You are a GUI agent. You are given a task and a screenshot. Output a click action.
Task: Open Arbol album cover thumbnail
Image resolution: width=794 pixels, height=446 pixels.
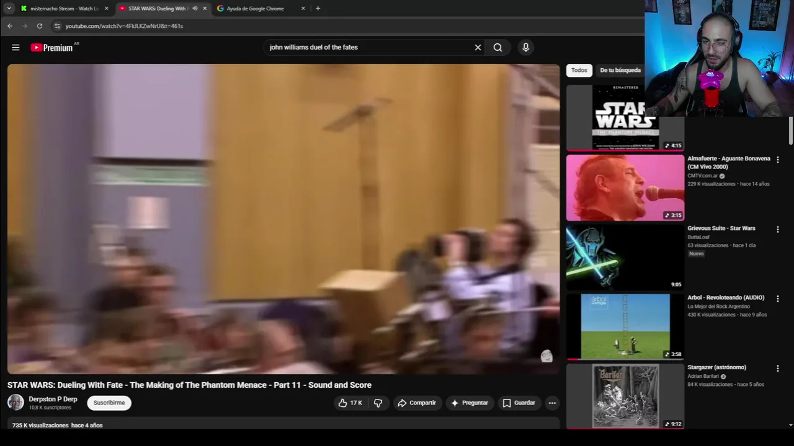(x=625, y=326)
